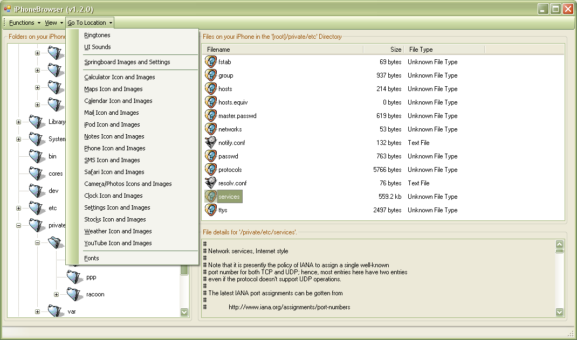The image size is (577, 340).
Task: Select the services filename
Action: [x=229, y=197]
